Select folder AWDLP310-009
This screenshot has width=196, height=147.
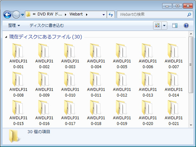tap(44, 84)
